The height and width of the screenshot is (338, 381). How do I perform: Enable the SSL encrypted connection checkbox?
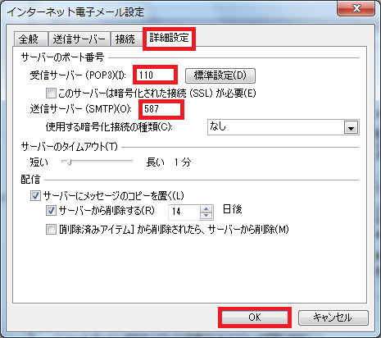point(51,93)
